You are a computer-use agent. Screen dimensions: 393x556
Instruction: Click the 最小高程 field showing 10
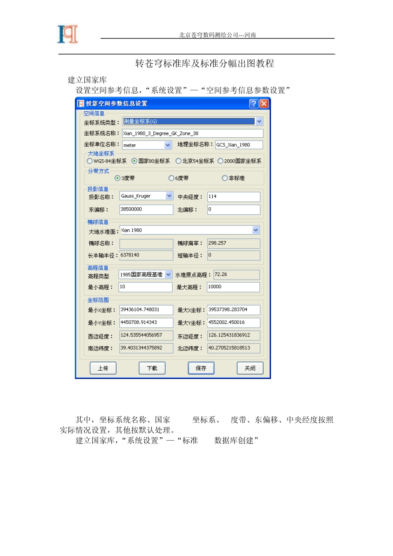click(x=146, y=287)
